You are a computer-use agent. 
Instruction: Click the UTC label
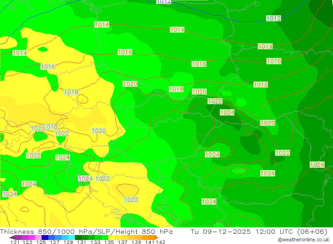coord(286,231)
